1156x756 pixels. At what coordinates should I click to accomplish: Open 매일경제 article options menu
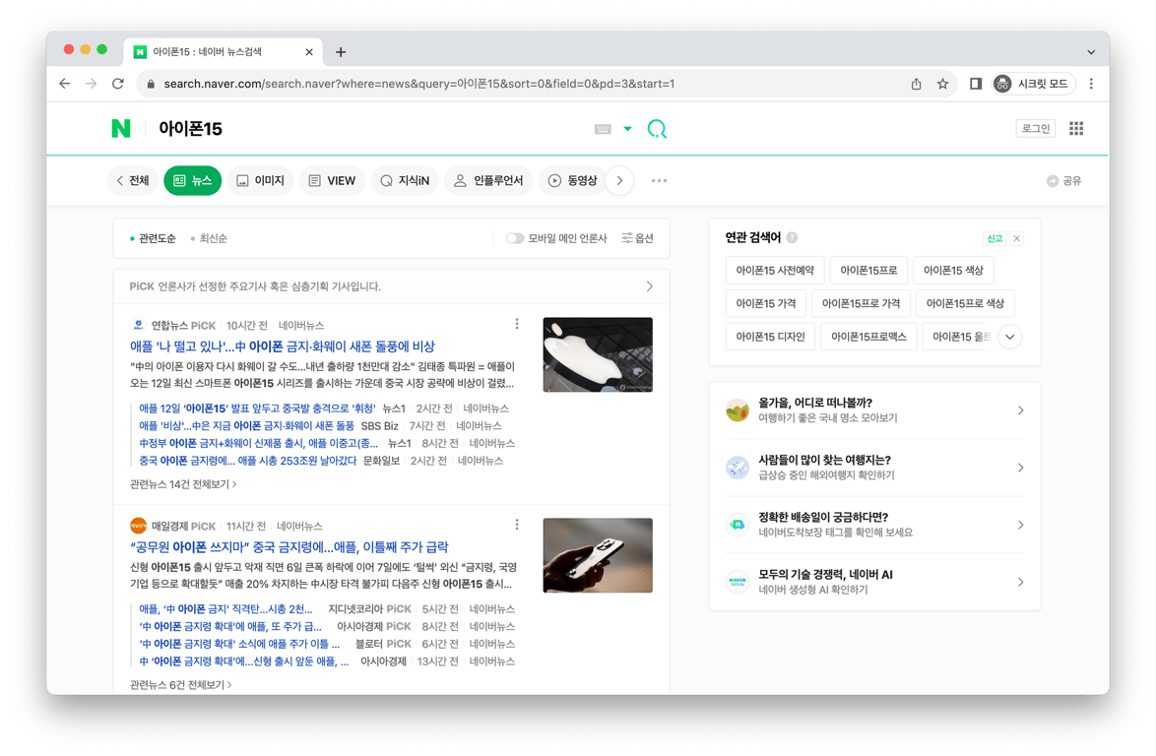pos(517,524)
